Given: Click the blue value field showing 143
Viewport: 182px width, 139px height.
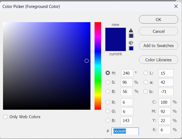Looking at the screenshot, I should point(127,121).
